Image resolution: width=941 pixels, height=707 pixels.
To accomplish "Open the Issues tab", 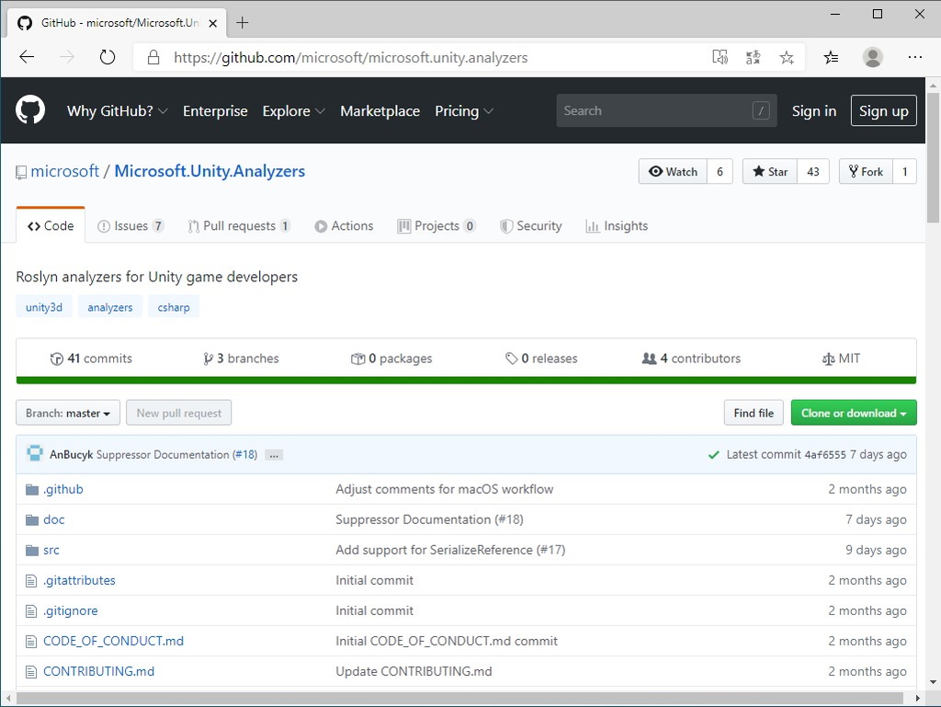I will tap(130, 225).
